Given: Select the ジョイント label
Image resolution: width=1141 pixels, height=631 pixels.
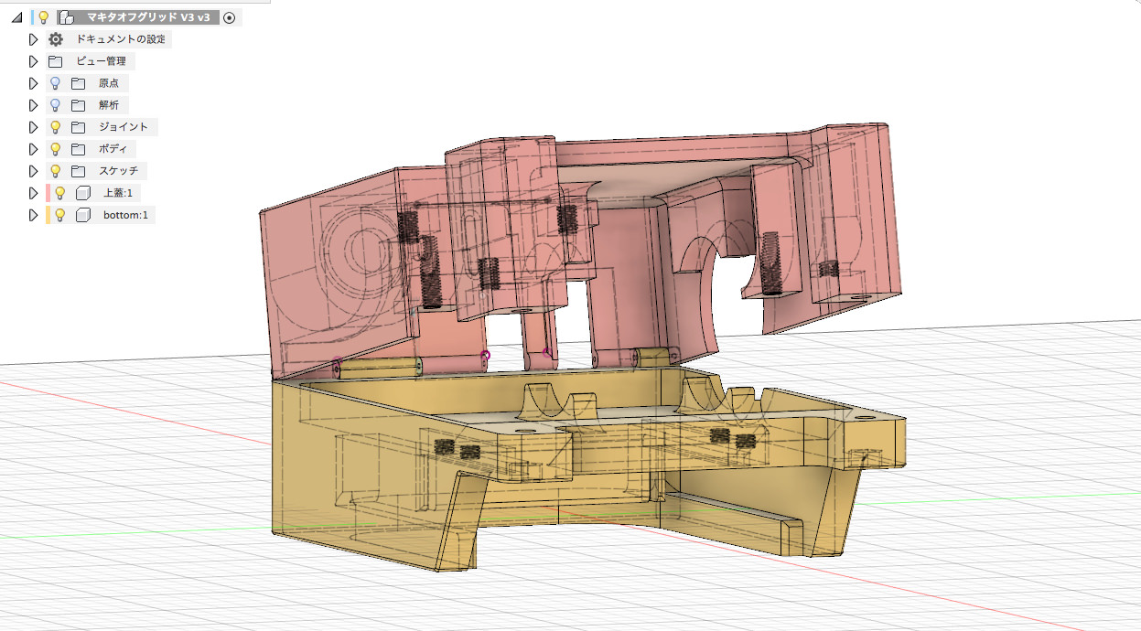Looking at the screenshot, I should tap(124, 127).
